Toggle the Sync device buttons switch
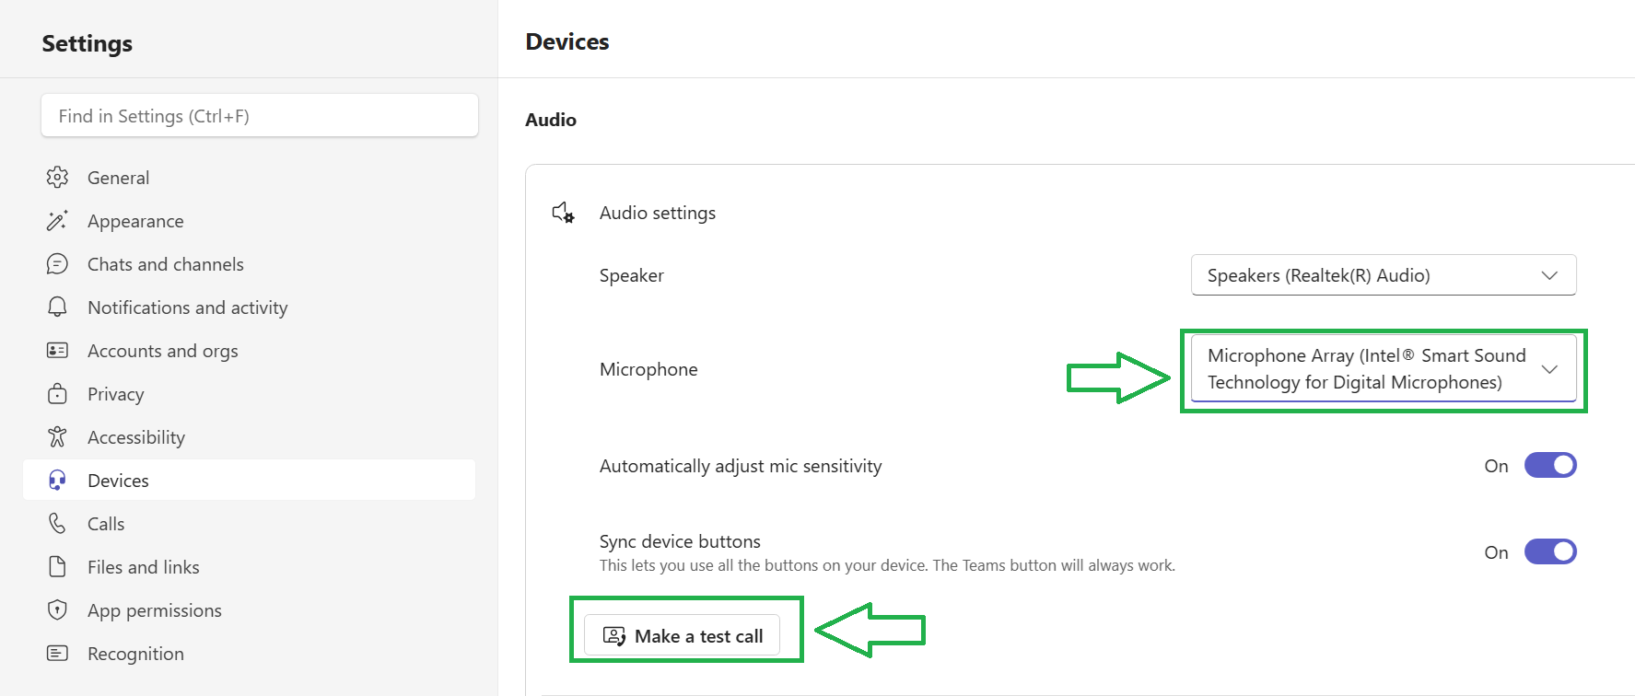1635x696 pixels. pyautogui.click(x=1550, y=551)
